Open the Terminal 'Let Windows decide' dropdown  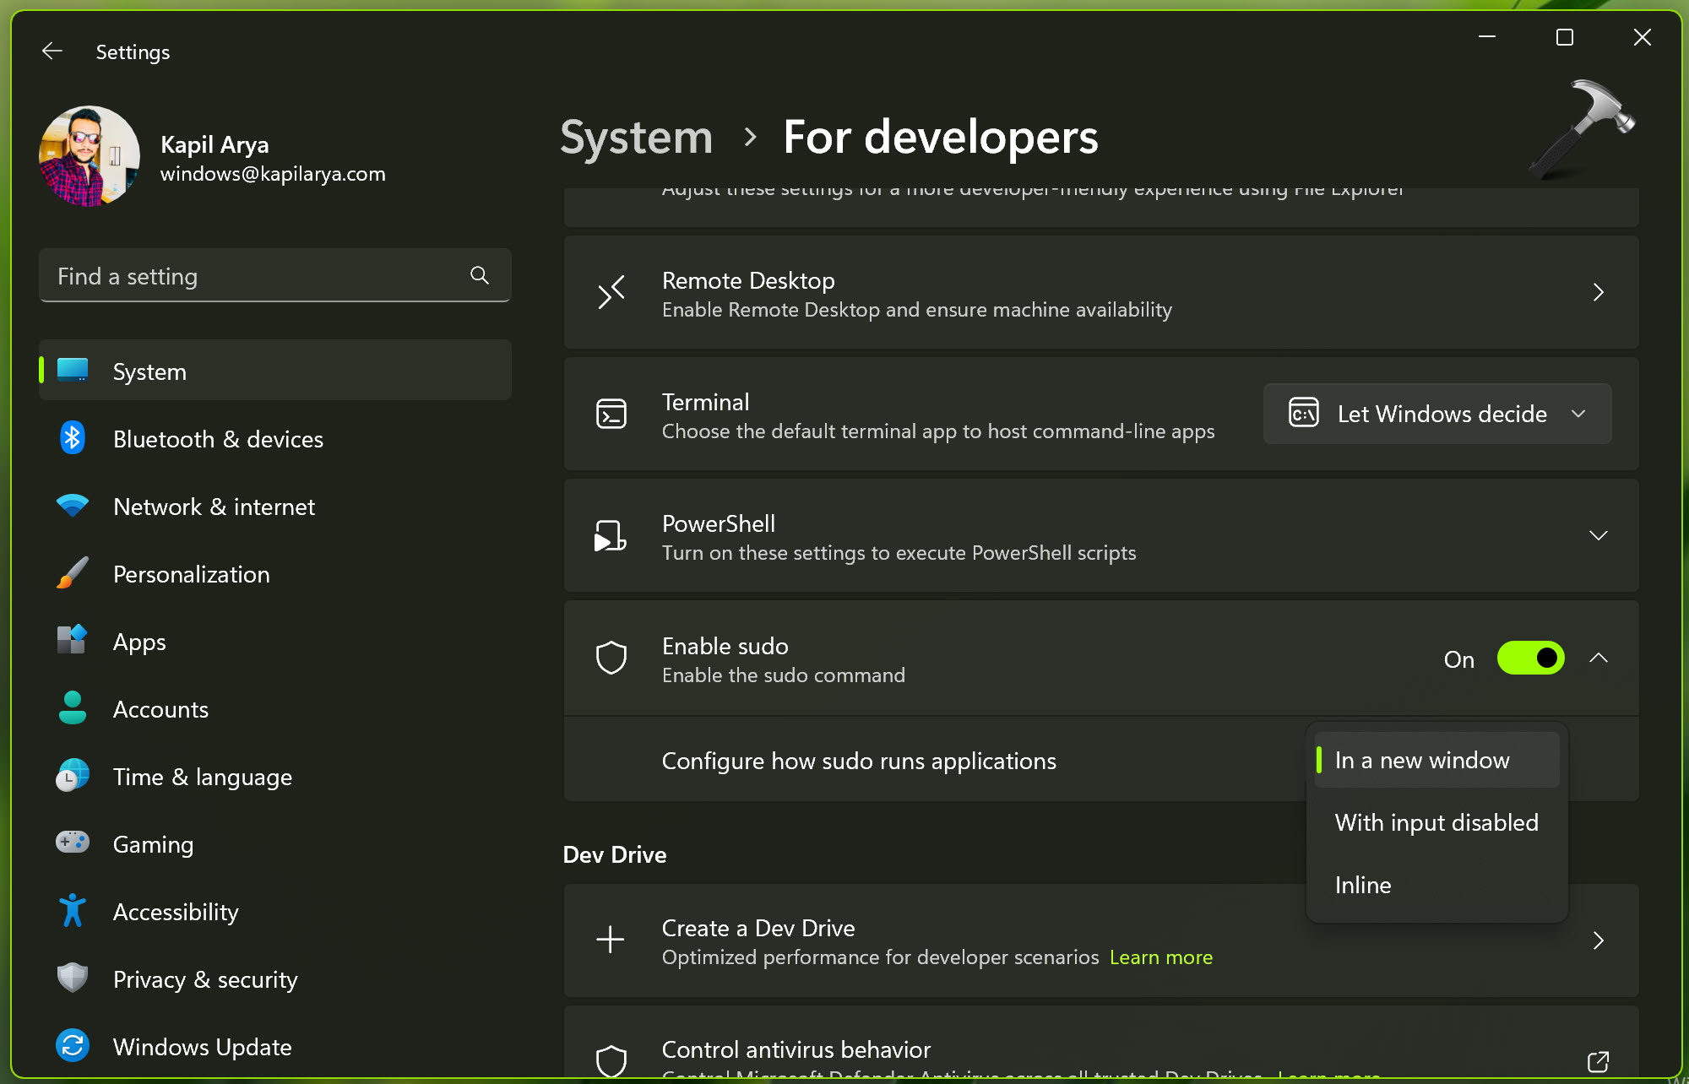click(x=1437, y=414)
